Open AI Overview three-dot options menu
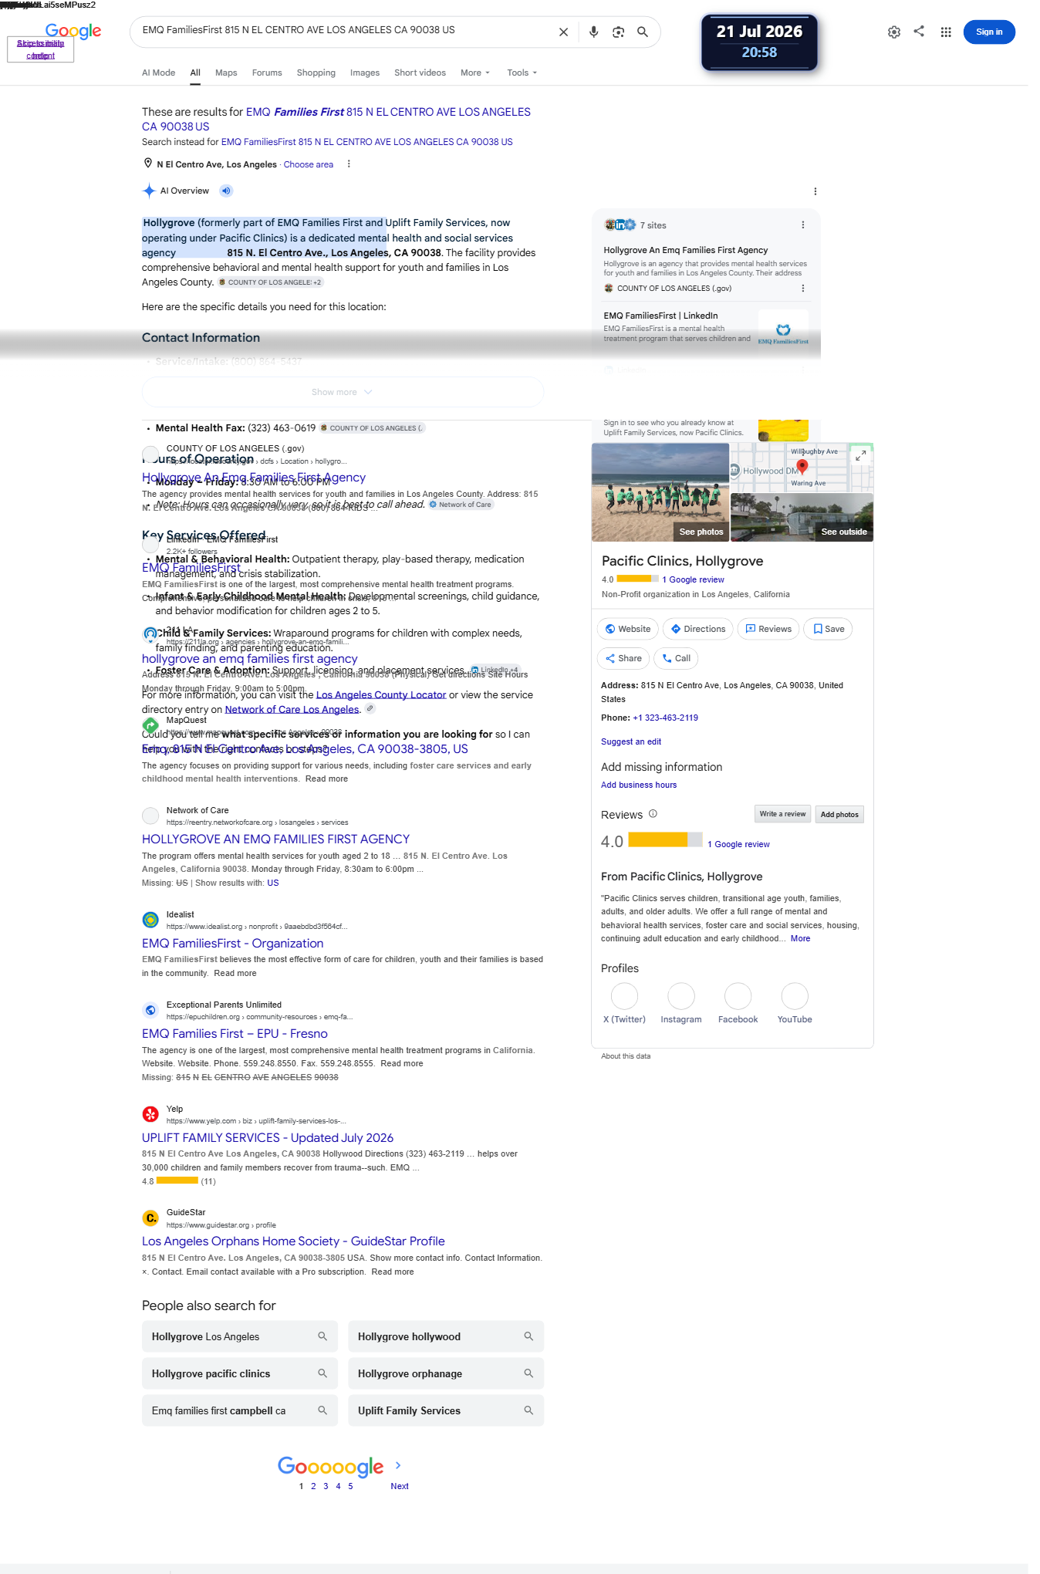1040x1574 pixels. (x=815, y=191)
